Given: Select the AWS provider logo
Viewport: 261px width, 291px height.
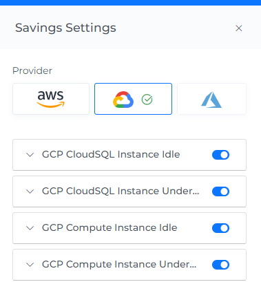Looking at the screenshot, I should point(51,99).
